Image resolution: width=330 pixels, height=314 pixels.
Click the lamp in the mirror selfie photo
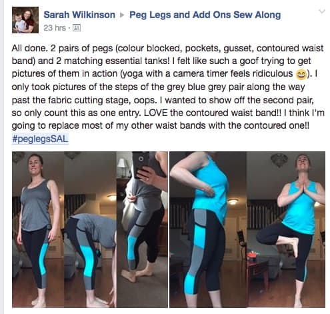(x=121, y=167)
